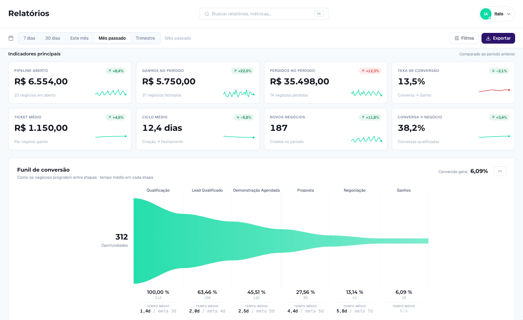This screenshot has height=320, width=523.
Task: Click the −2,1% Taxa de Conversão badge
Action: pos(499,71)
